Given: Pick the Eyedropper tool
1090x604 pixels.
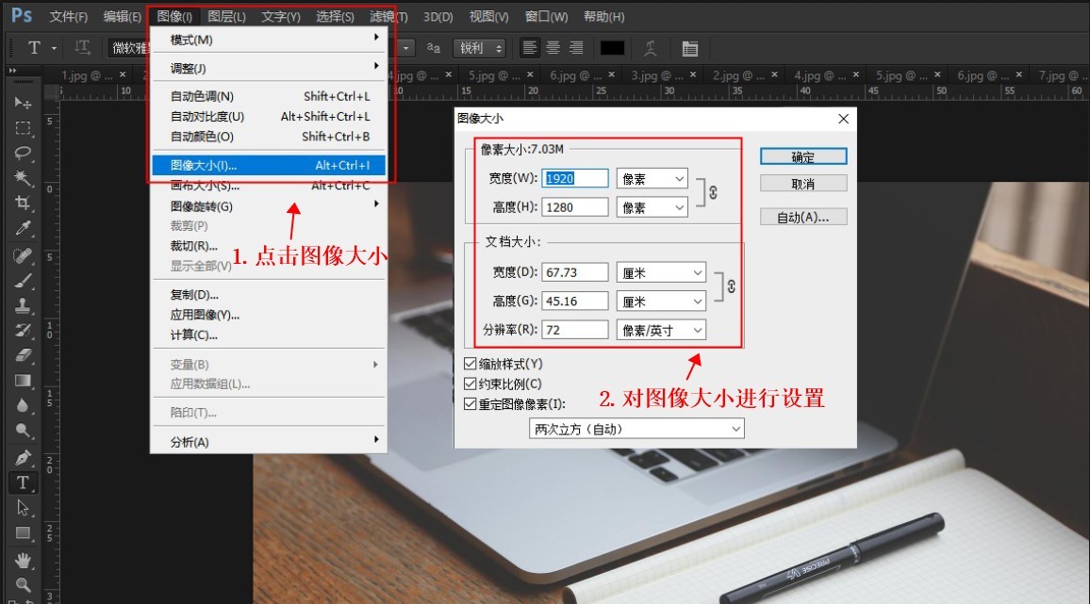Looking at the screenshot, I should tap(23, 229).
